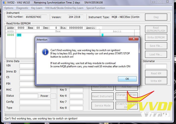Image resolution: width=176 pixels, height=124 pixels.
Task: Click the blue info icon in dialog
Action: 45,52
